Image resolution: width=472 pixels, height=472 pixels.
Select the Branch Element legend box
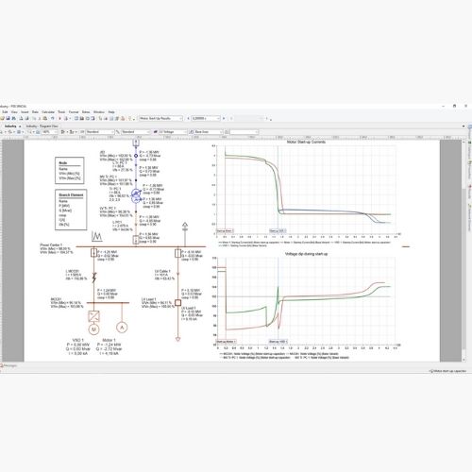[x=71, y=210]
